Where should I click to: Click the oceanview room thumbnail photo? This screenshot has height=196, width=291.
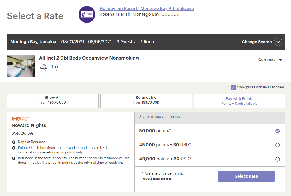(x=21, y=66)
